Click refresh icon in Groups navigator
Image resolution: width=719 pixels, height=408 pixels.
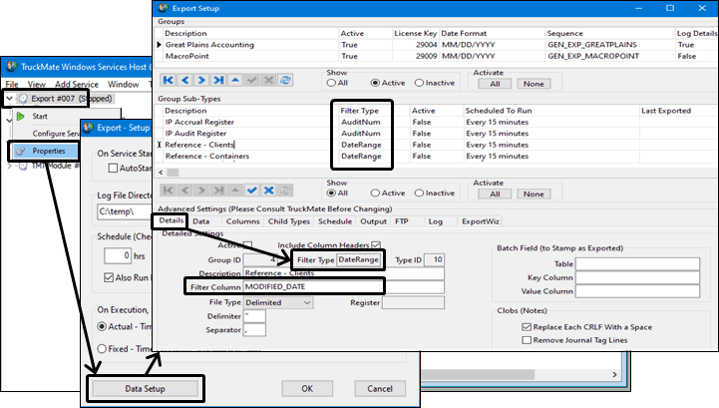coord(285,81)
